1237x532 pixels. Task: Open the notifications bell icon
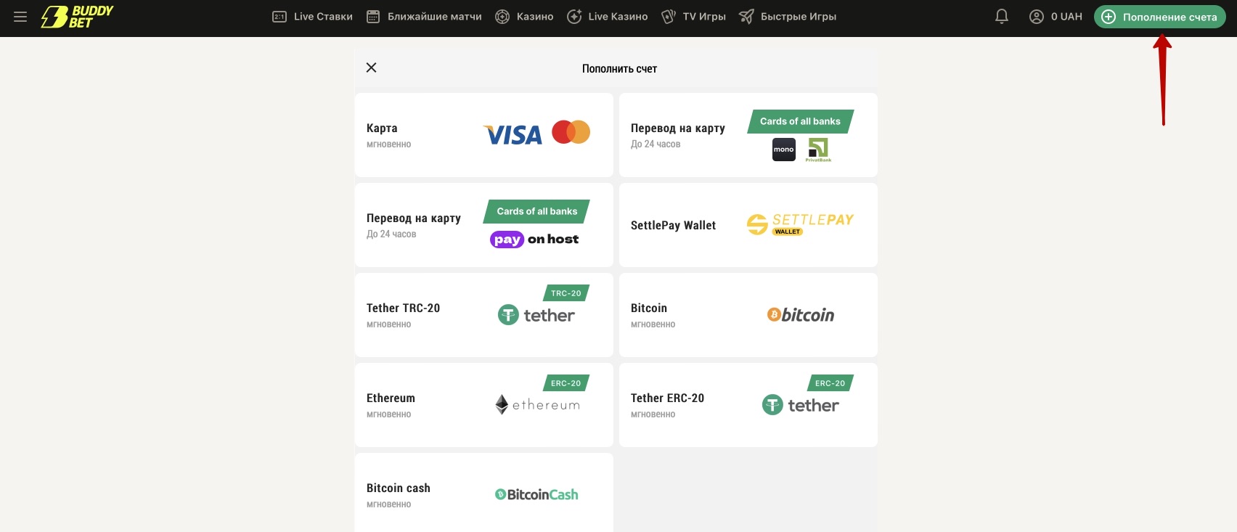click(1002, 17)
